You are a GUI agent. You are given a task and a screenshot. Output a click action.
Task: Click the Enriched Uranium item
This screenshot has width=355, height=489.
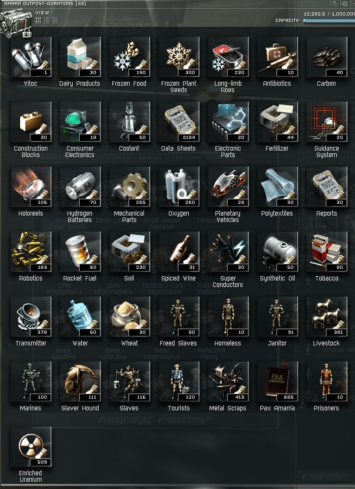coord(31,447)
